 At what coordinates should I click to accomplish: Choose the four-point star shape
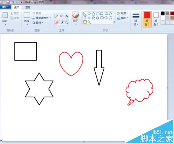tap(89, 18)
